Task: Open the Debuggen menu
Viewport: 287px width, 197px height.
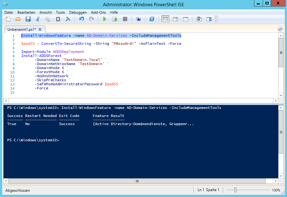Action: point(78,12)
